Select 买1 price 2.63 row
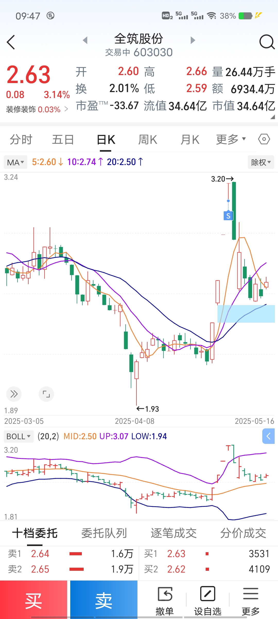The width and height of the screenshot is (278, 619). (208, 554)
